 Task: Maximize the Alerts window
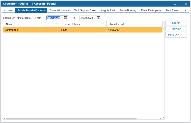point(181,4)
